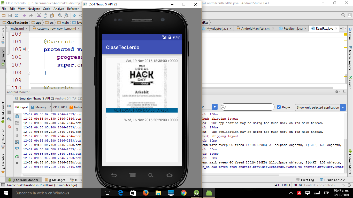
Task: Open the log level dropdown arrow
Action: (215, 107)
